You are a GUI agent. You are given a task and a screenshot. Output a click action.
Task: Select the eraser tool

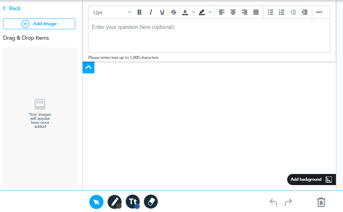pos(151,202)
